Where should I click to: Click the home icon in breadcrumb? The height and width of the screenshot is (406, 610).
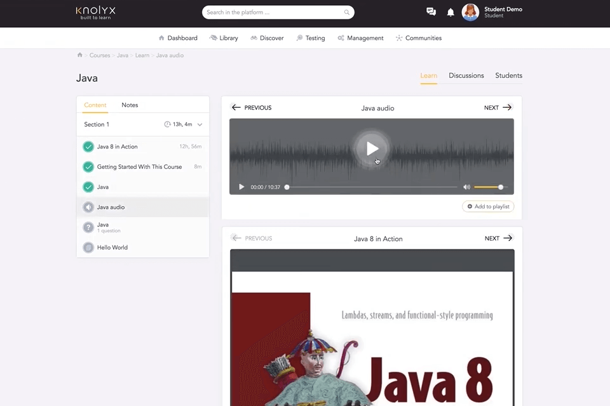[80, 55]
